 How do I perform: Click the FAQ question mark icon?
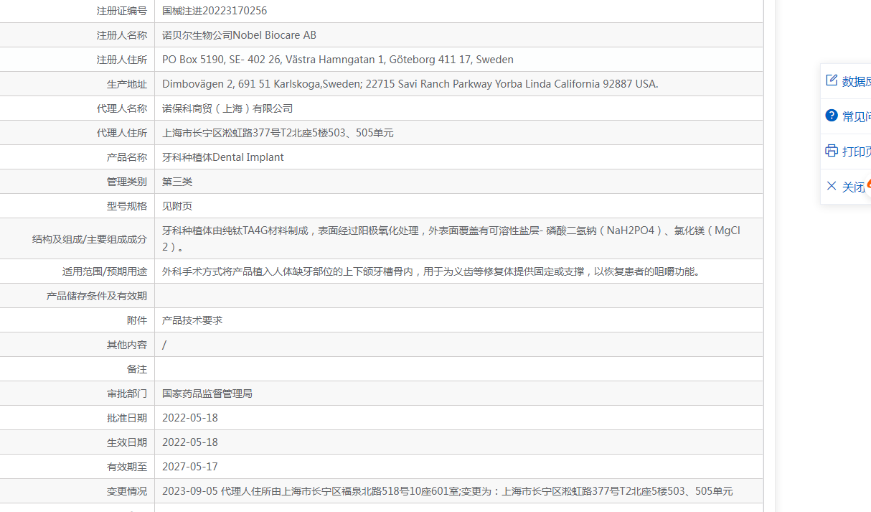[x=832, y=116]
